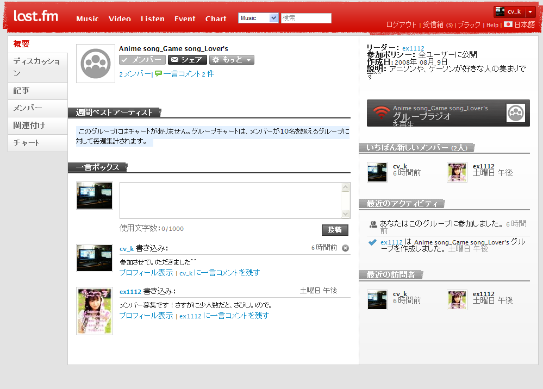Open the Chart menu

coord(216,18)
